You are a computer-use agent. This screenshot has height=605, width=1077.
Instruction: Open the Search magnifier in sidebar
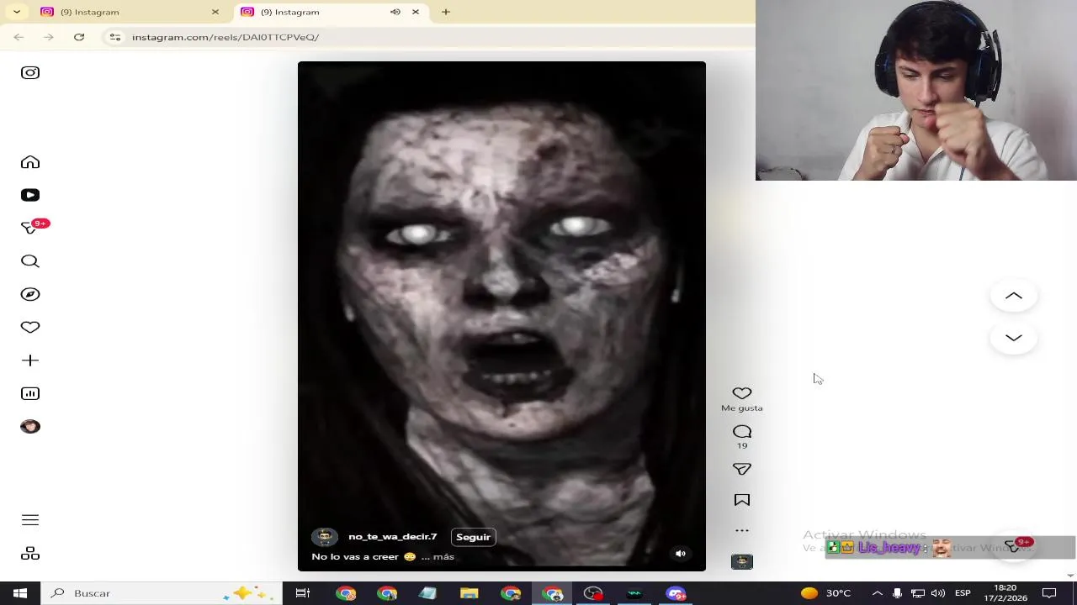(x=30, y=261)
